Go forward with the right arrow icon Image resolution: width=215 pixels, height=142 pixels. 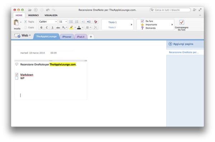[42, 10]
